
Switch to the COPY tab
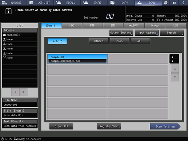(121, 3)
